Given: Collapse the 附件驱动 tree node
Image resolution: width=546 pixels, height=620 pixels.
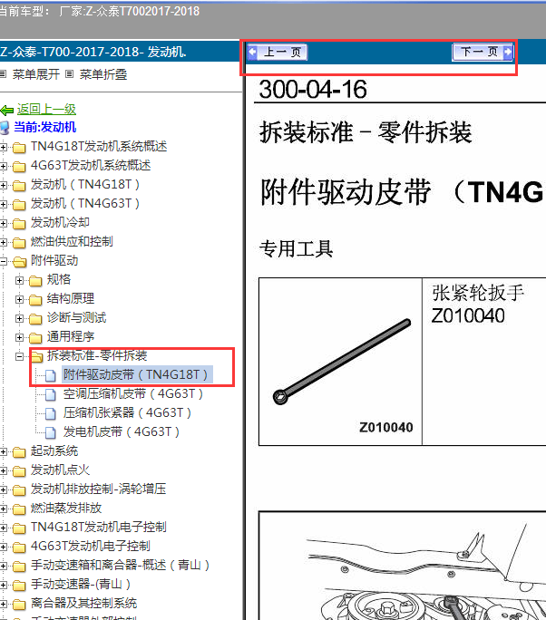Looking at the screenshot, I should pos(5,261).
